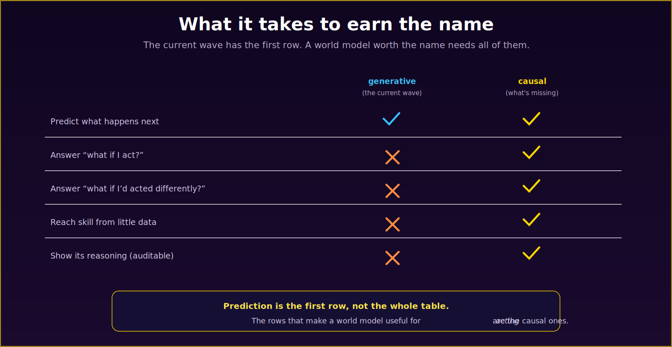This screenshot has width=672, height=347.
Task: Click the "(the current wave)" sublabel
Action: [x=392, y=93]
